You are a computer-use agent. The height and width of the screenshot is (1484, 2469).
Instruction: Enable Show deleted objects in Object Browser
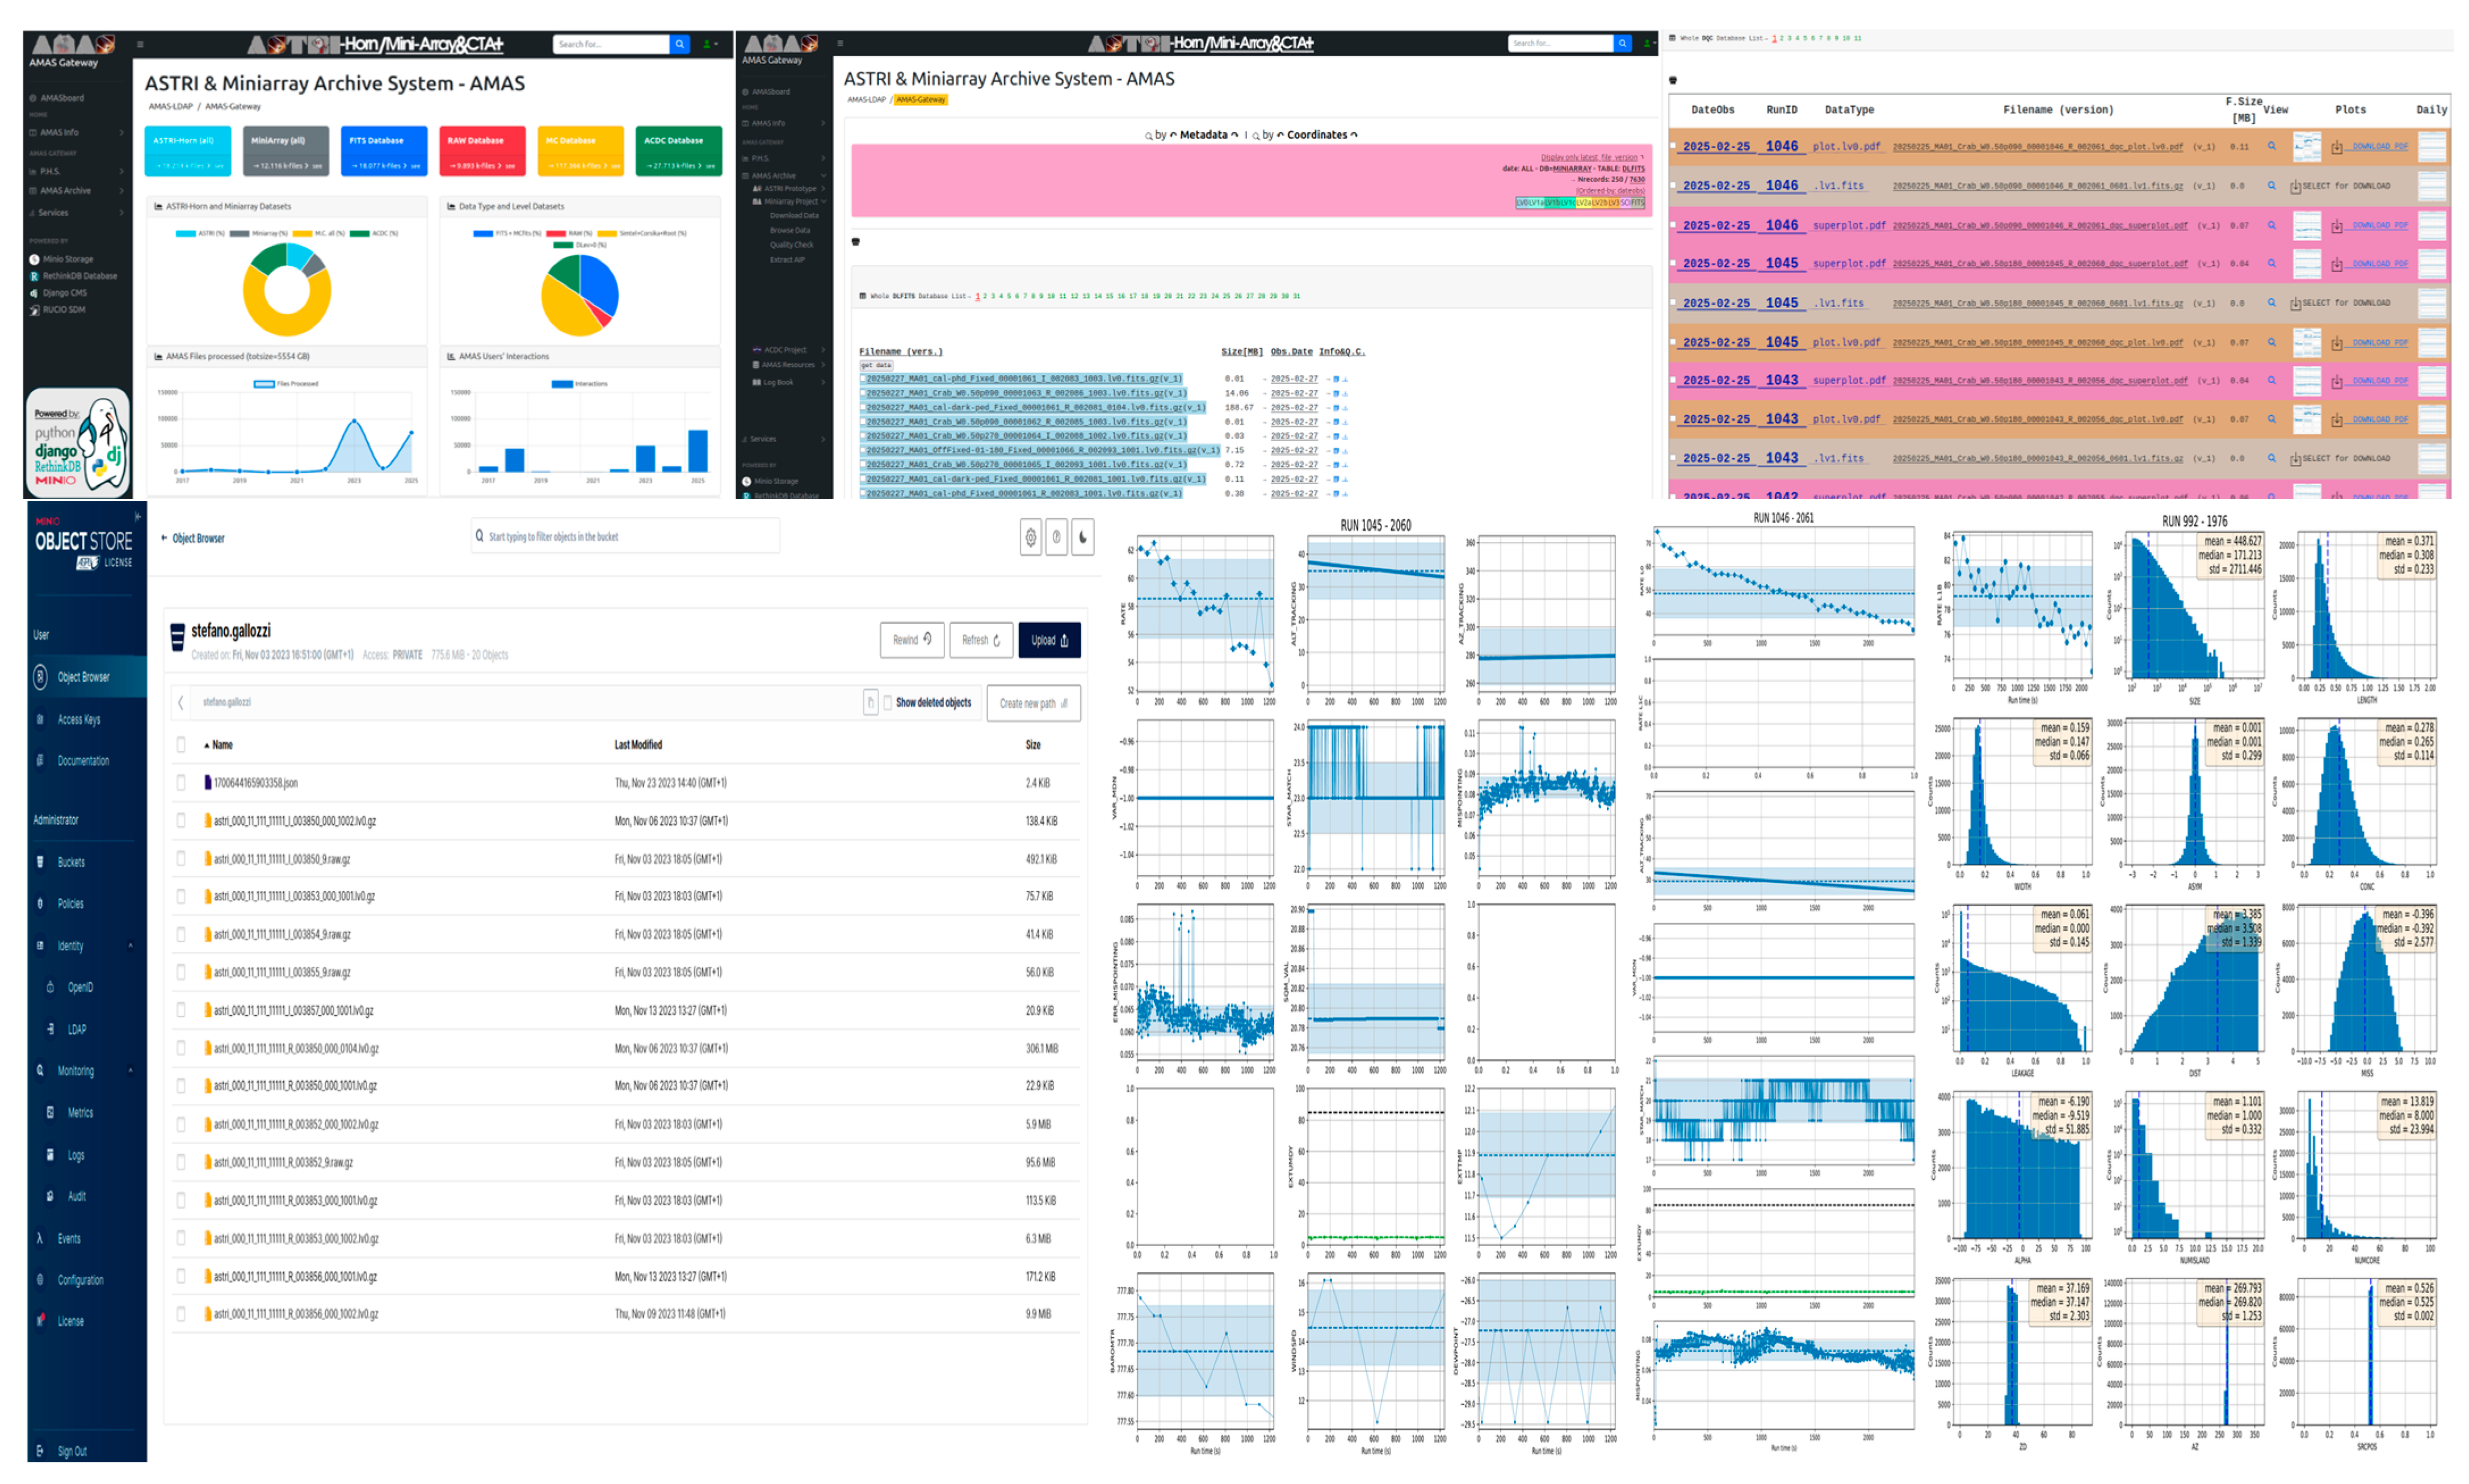[888, 702]
